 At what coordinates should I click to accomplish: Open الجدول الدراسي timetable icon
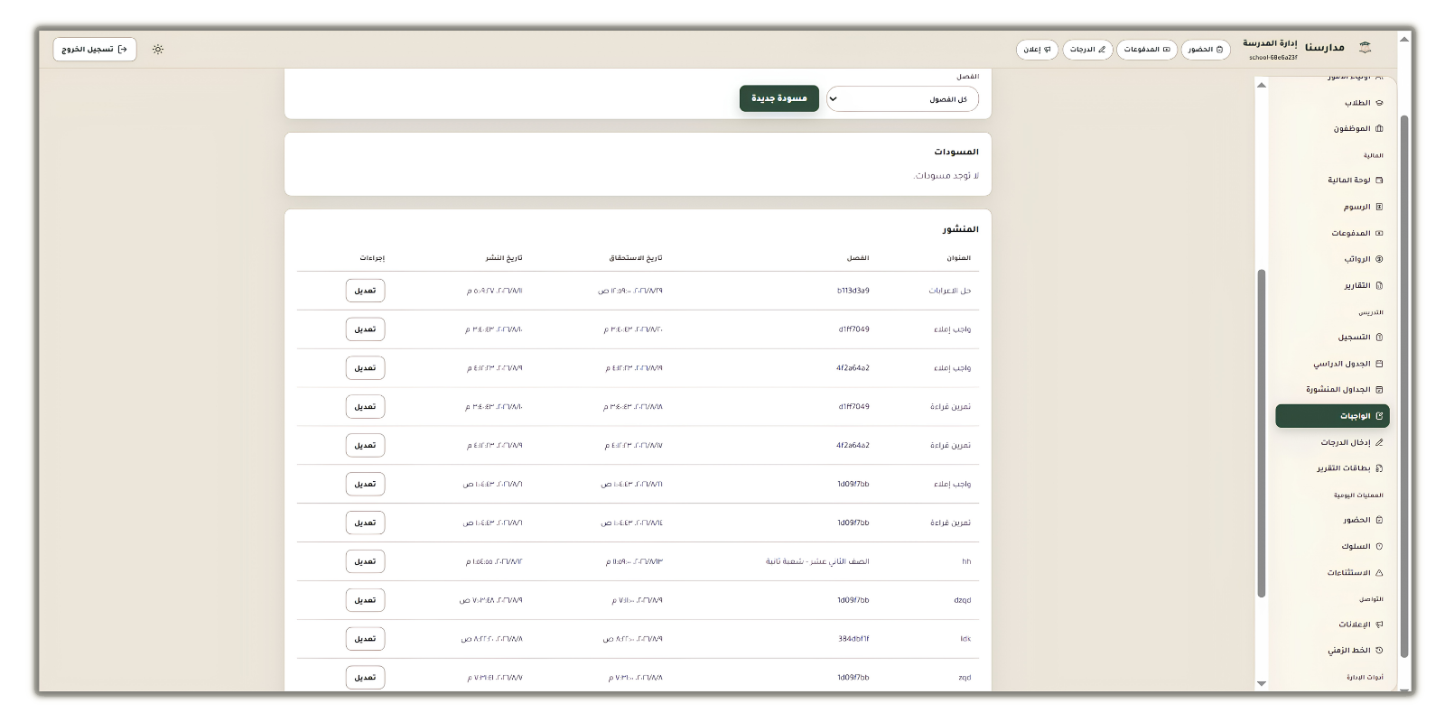pos(1379,364)
